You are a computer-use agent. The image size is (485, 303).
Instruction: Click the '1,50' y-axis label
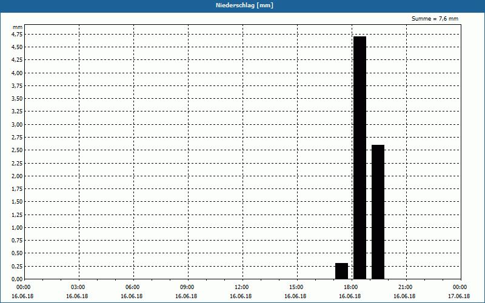[x=17, y=202]
